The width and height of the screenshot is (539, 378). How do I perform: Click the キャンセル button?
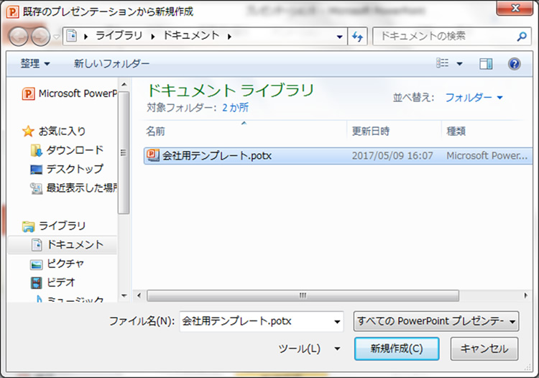pos(484,349)
